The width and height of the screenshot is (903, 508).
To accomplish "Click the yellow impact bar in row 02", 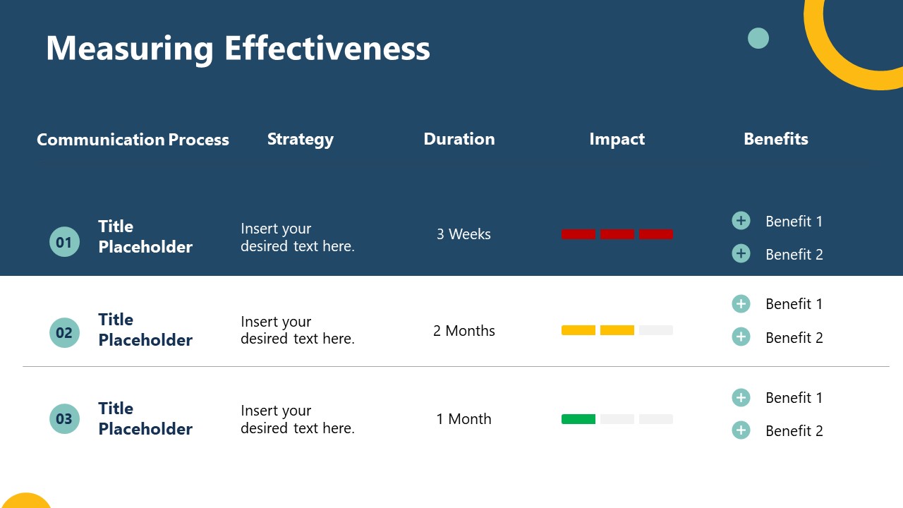I will coord(598,330).
